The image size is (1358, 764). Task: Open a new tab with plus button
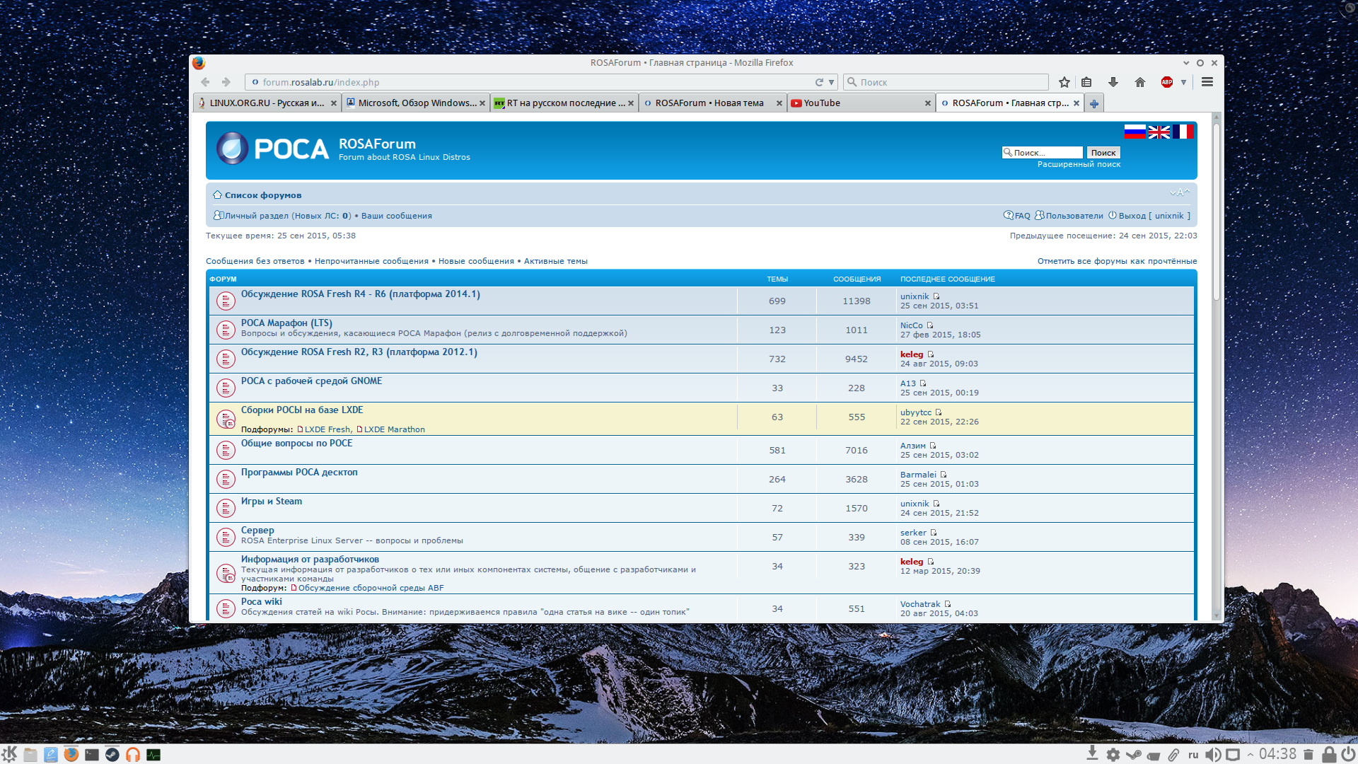point(1094,103)
